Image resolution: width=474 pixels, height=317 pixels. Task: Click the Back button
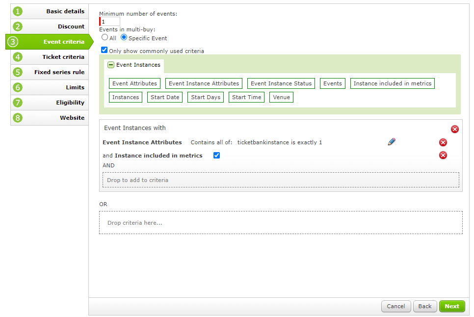[x=425, y=306]
